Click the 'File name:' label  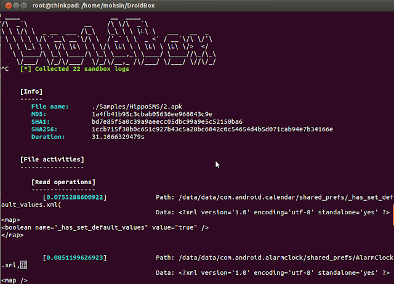tap(50, 107)
